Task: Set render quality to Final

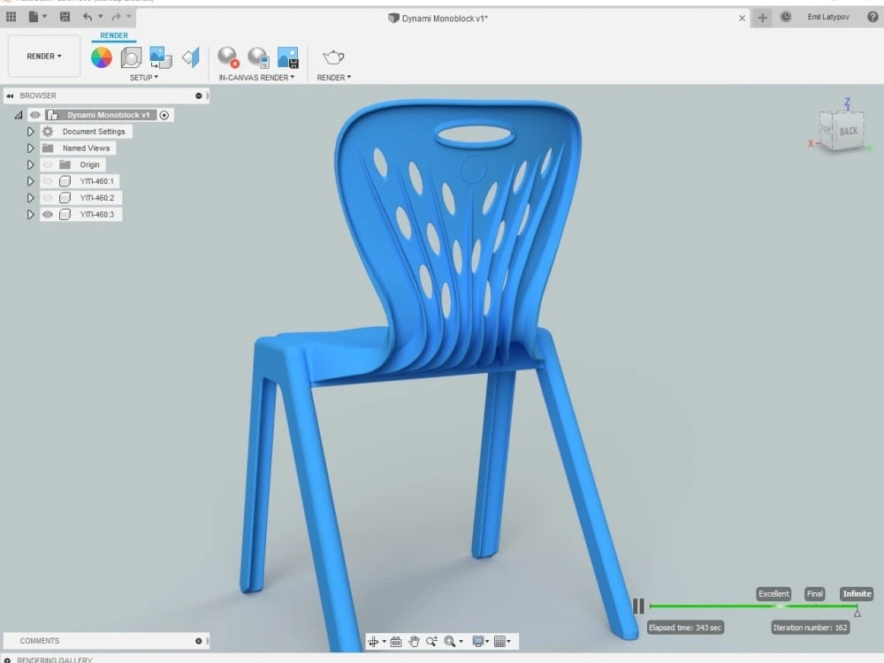Action: click(x=815, y=594)
